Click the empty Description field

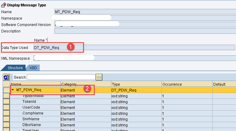[x=145, y=31]
